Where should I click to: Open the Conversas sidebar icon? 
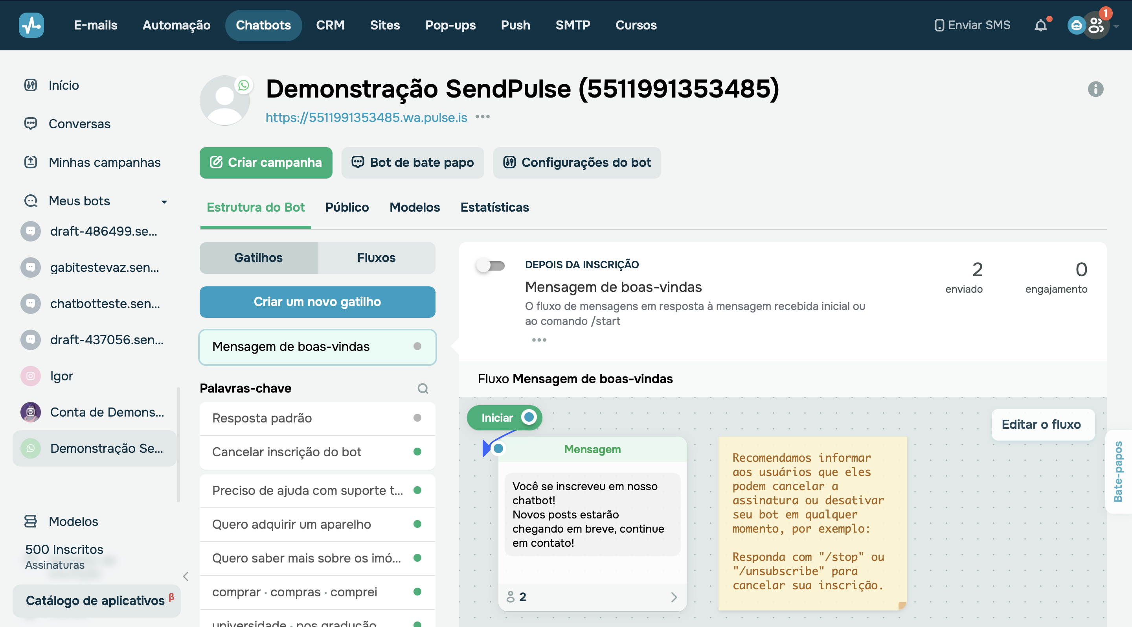(30, 124)
